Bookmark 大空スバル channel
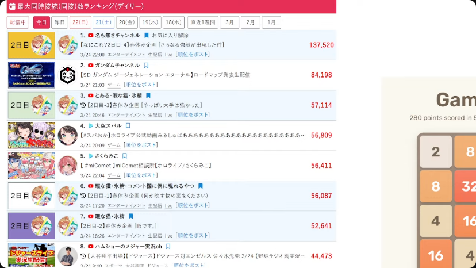This screenshot has width=476, height=268. pyautogui.click(x=128, y=125)
